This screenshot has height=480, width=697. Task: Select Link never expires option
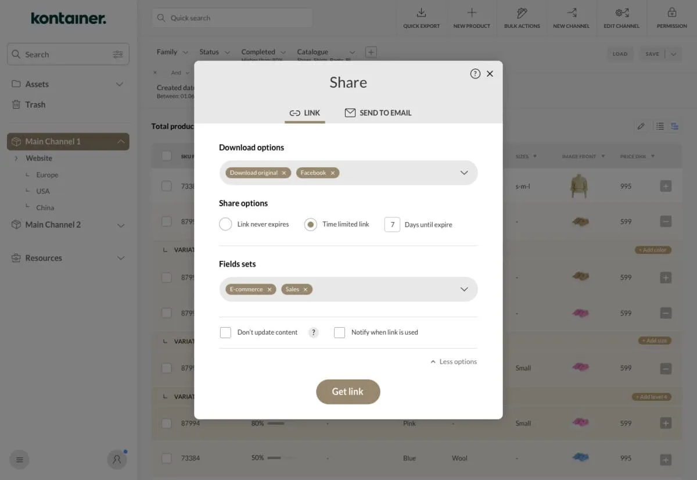pyautogui.click(x=225, y=224)
